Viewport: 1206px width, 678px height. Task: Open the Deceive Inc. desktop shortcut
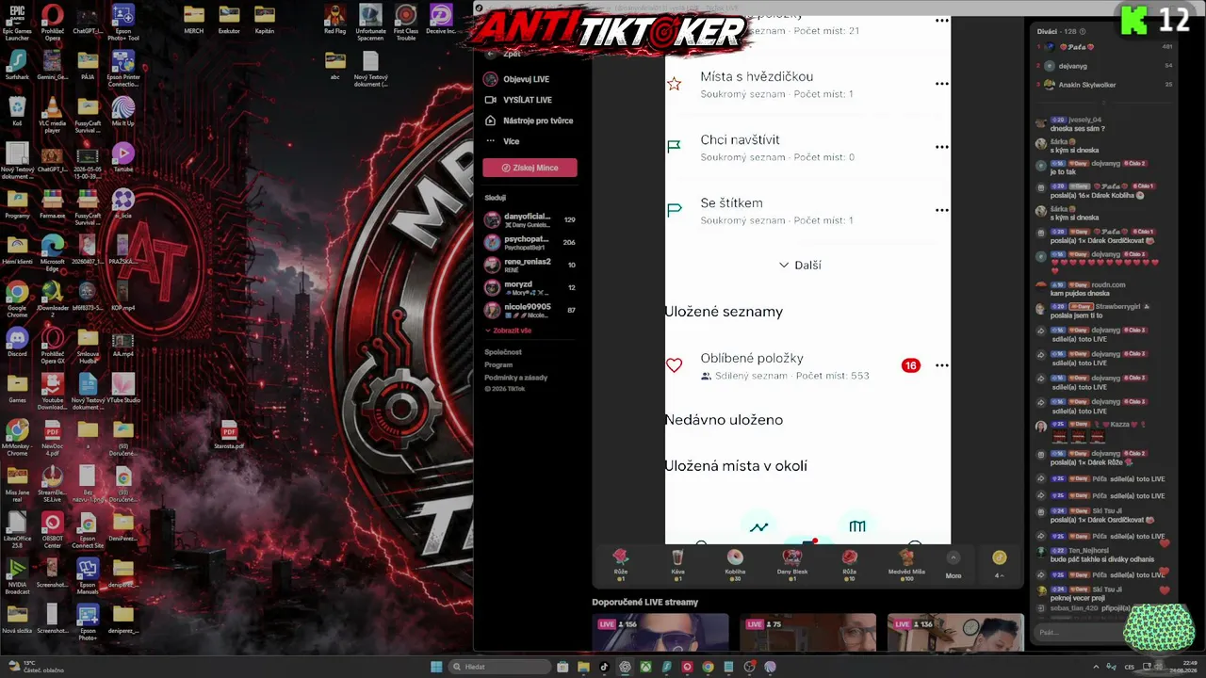click(x=441, y=19)
